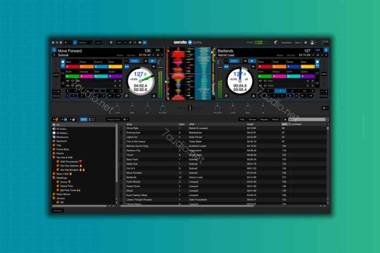The height and width of the screenshot is (253, 380).
Task: Open the Files tab in the library
Action: (242, 120)
